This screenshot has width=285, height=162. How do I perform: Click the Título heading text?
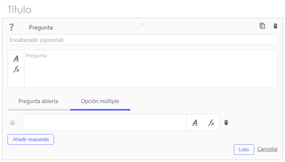(19, 9)
